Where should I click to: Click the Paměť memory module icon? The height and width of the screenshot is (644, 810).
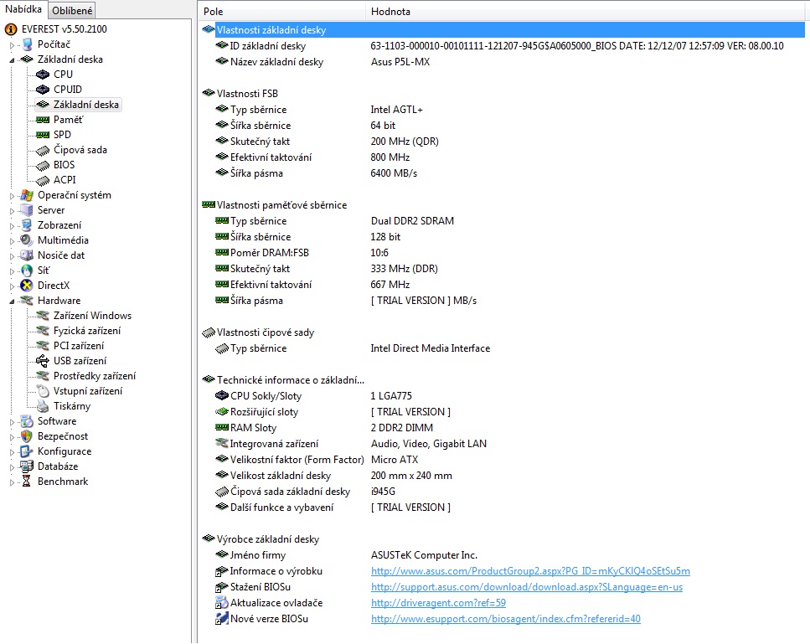43,120
